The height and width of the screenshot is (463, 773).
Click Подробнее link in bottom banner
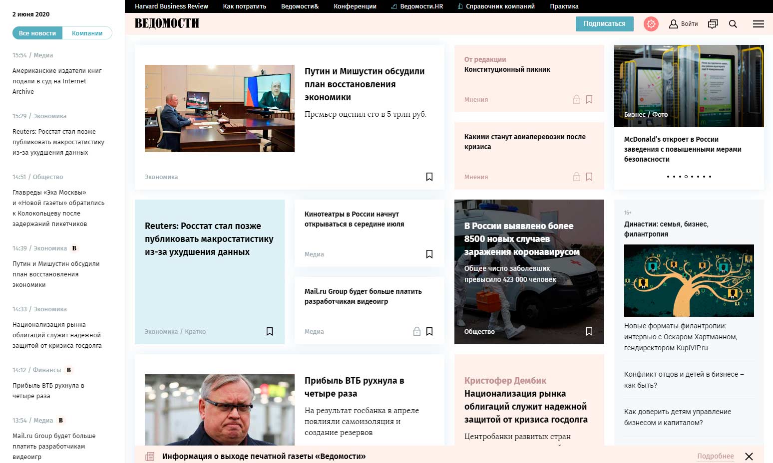point(716,456)
